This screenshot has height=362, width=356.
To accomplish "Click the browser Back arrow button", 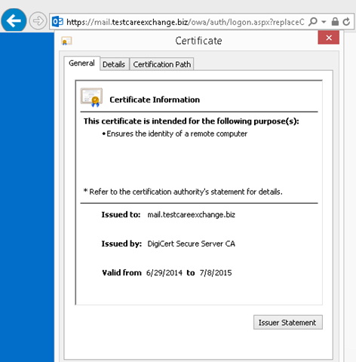I will 14,20.
